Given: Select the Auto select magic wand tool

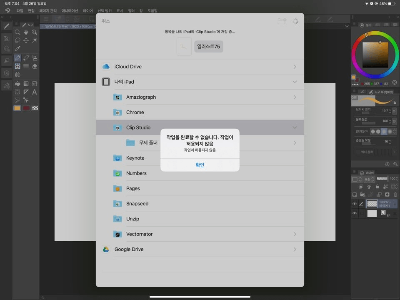Looking at the screenshot, I should [x=35, y=40].
